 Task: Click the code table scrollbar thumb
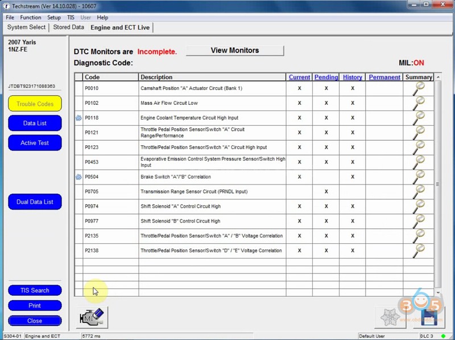(x=438, y=185)
